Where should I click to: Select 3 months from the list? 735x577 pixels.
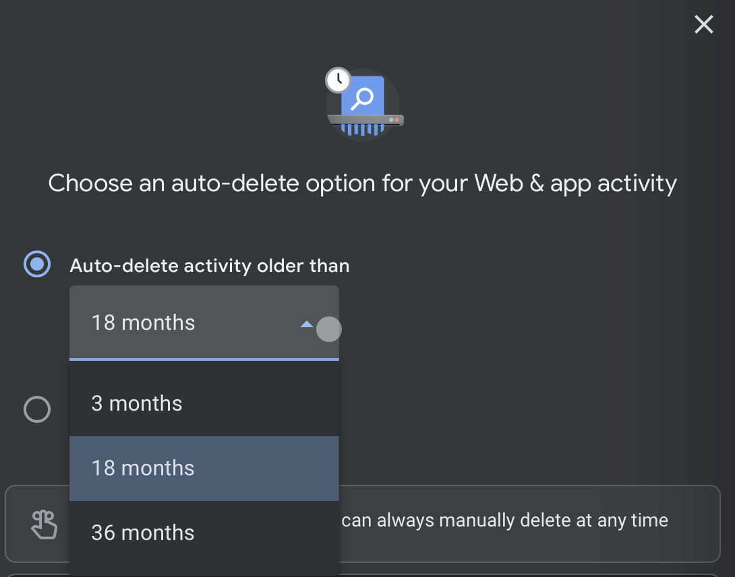pyautogui.click(x=136, y=403)
